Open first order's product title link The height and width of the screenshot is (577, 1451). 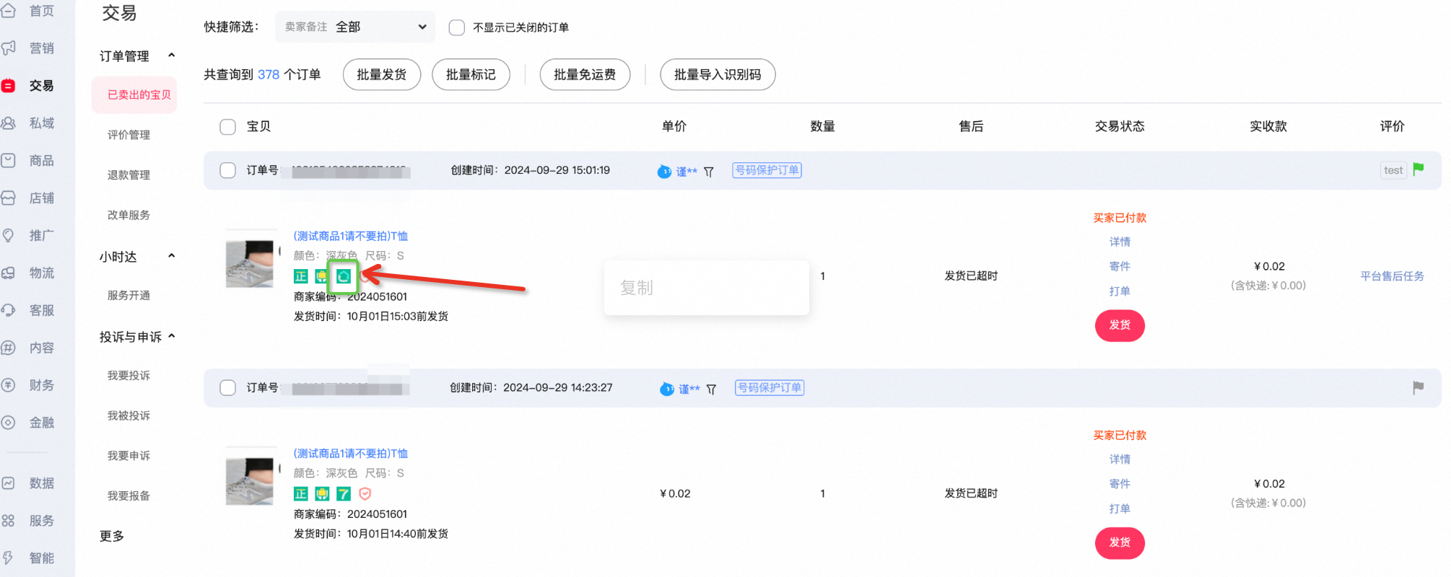pyautogui.click(x=351, y=236)
